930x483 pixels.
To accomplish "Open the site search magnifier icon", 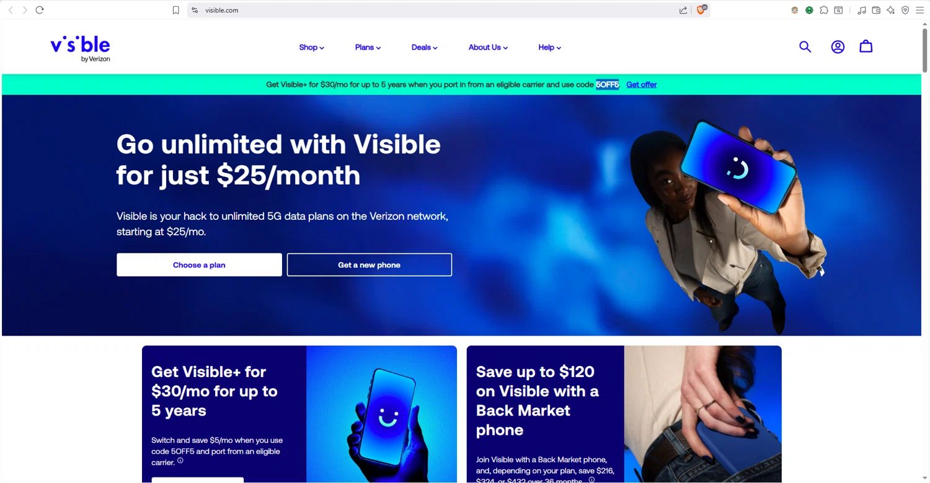I will pos(805,46).
